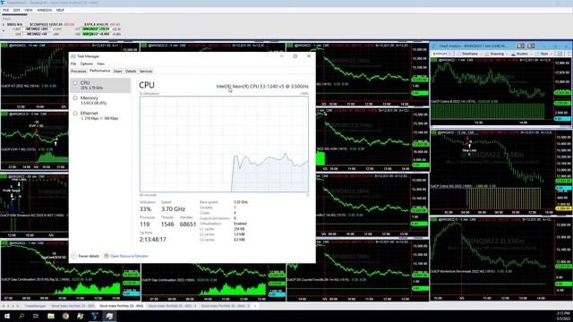Click the Chart Analysis window horizontal scrollbar
Image resolution: width=573 pixels, height=322 pixels.
[500, 127]
